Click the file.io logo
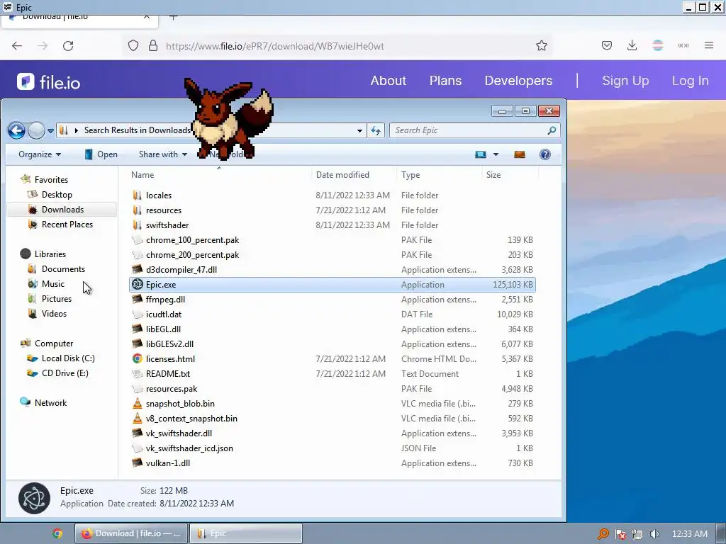 (x=49, y=82)
